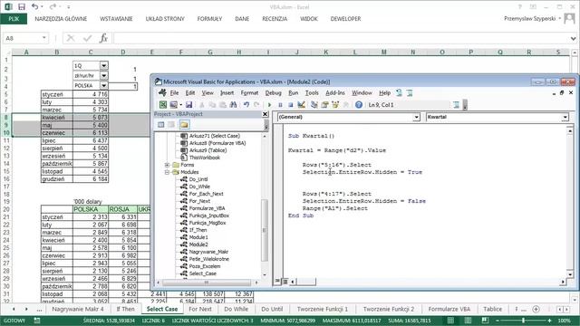Select Select_Case module in project tree
Viewport: 580px width, 326px height.
203,273
